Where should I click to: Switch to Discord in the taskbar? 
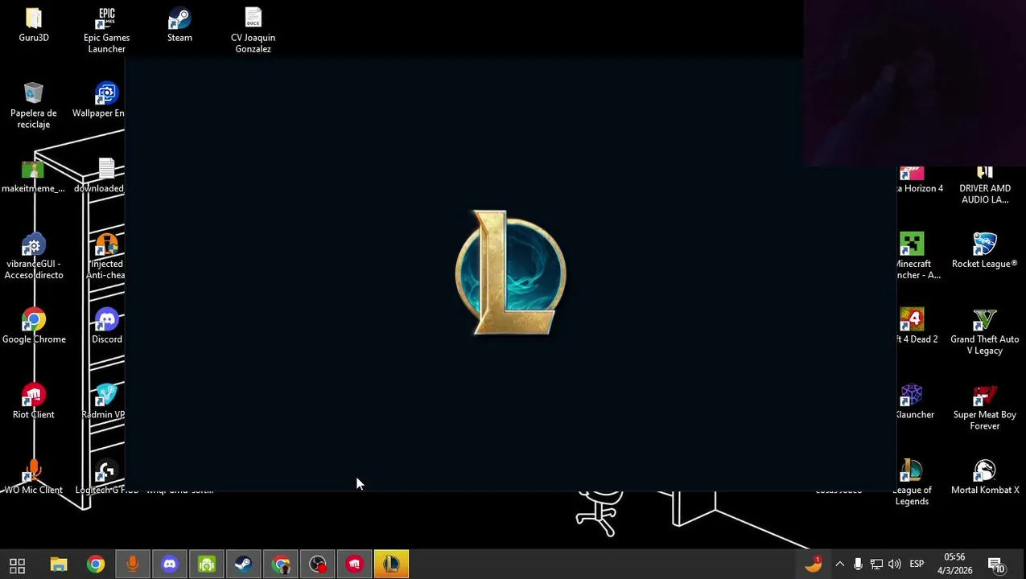(x=170, y=565)
